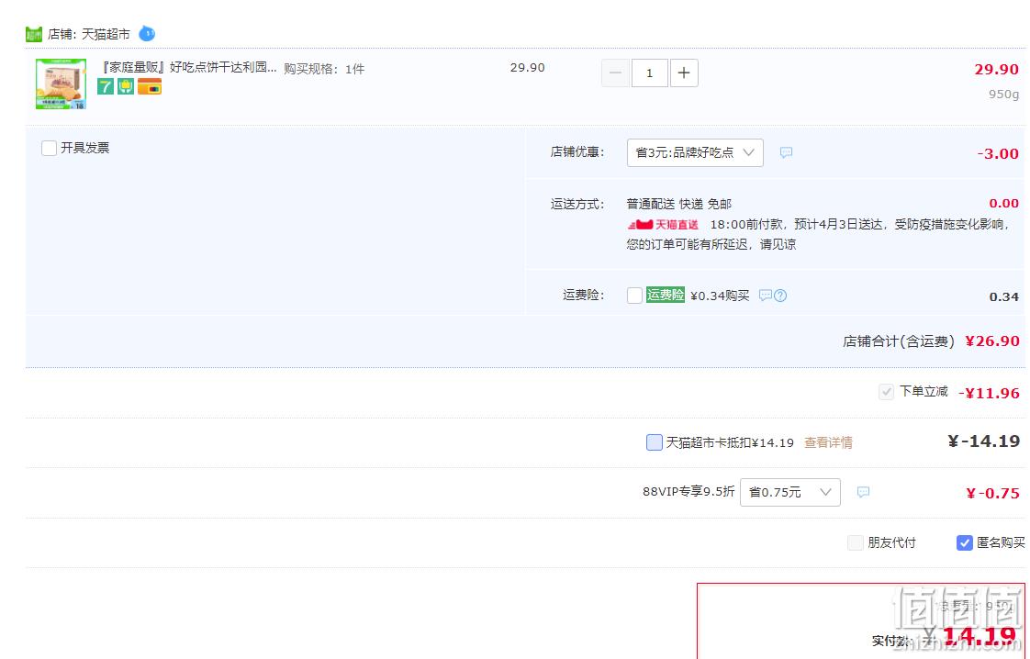Click the ¥-14.19 card deduction amount
Screen dimensions: 1030x659
[983, 441]
